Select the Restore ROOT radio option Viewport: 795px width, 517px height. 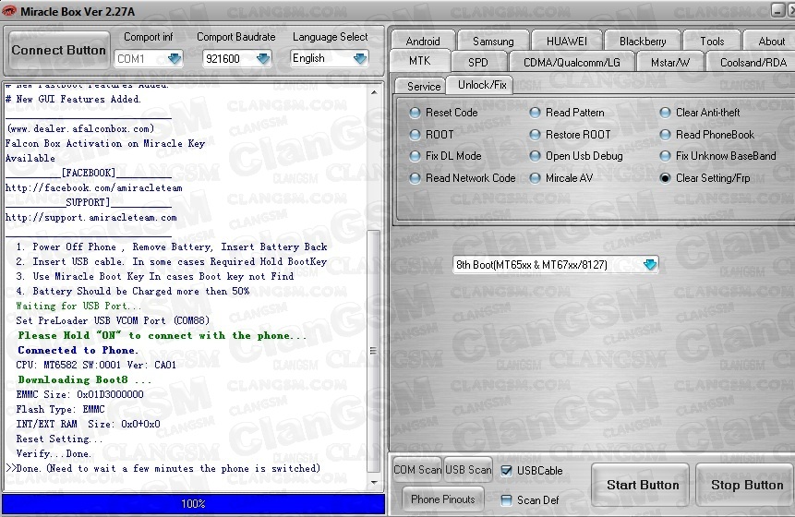point(535,135)
